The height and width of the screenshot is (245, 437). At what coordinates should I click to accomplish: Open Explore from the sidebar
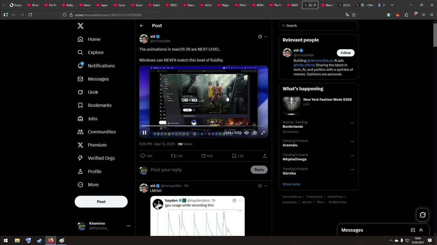(x=90, y=52)
